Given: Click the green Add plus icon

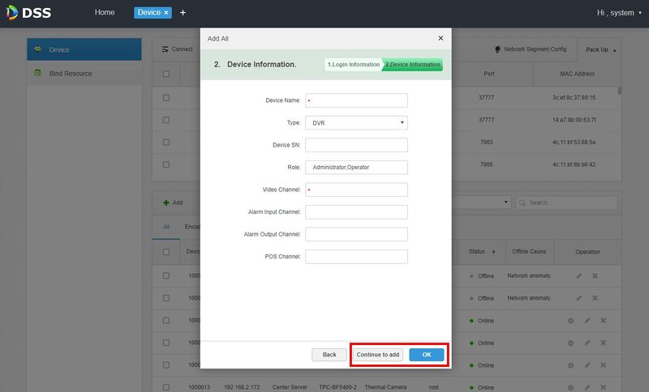Looking at the screenshot, I should point(166,202).
